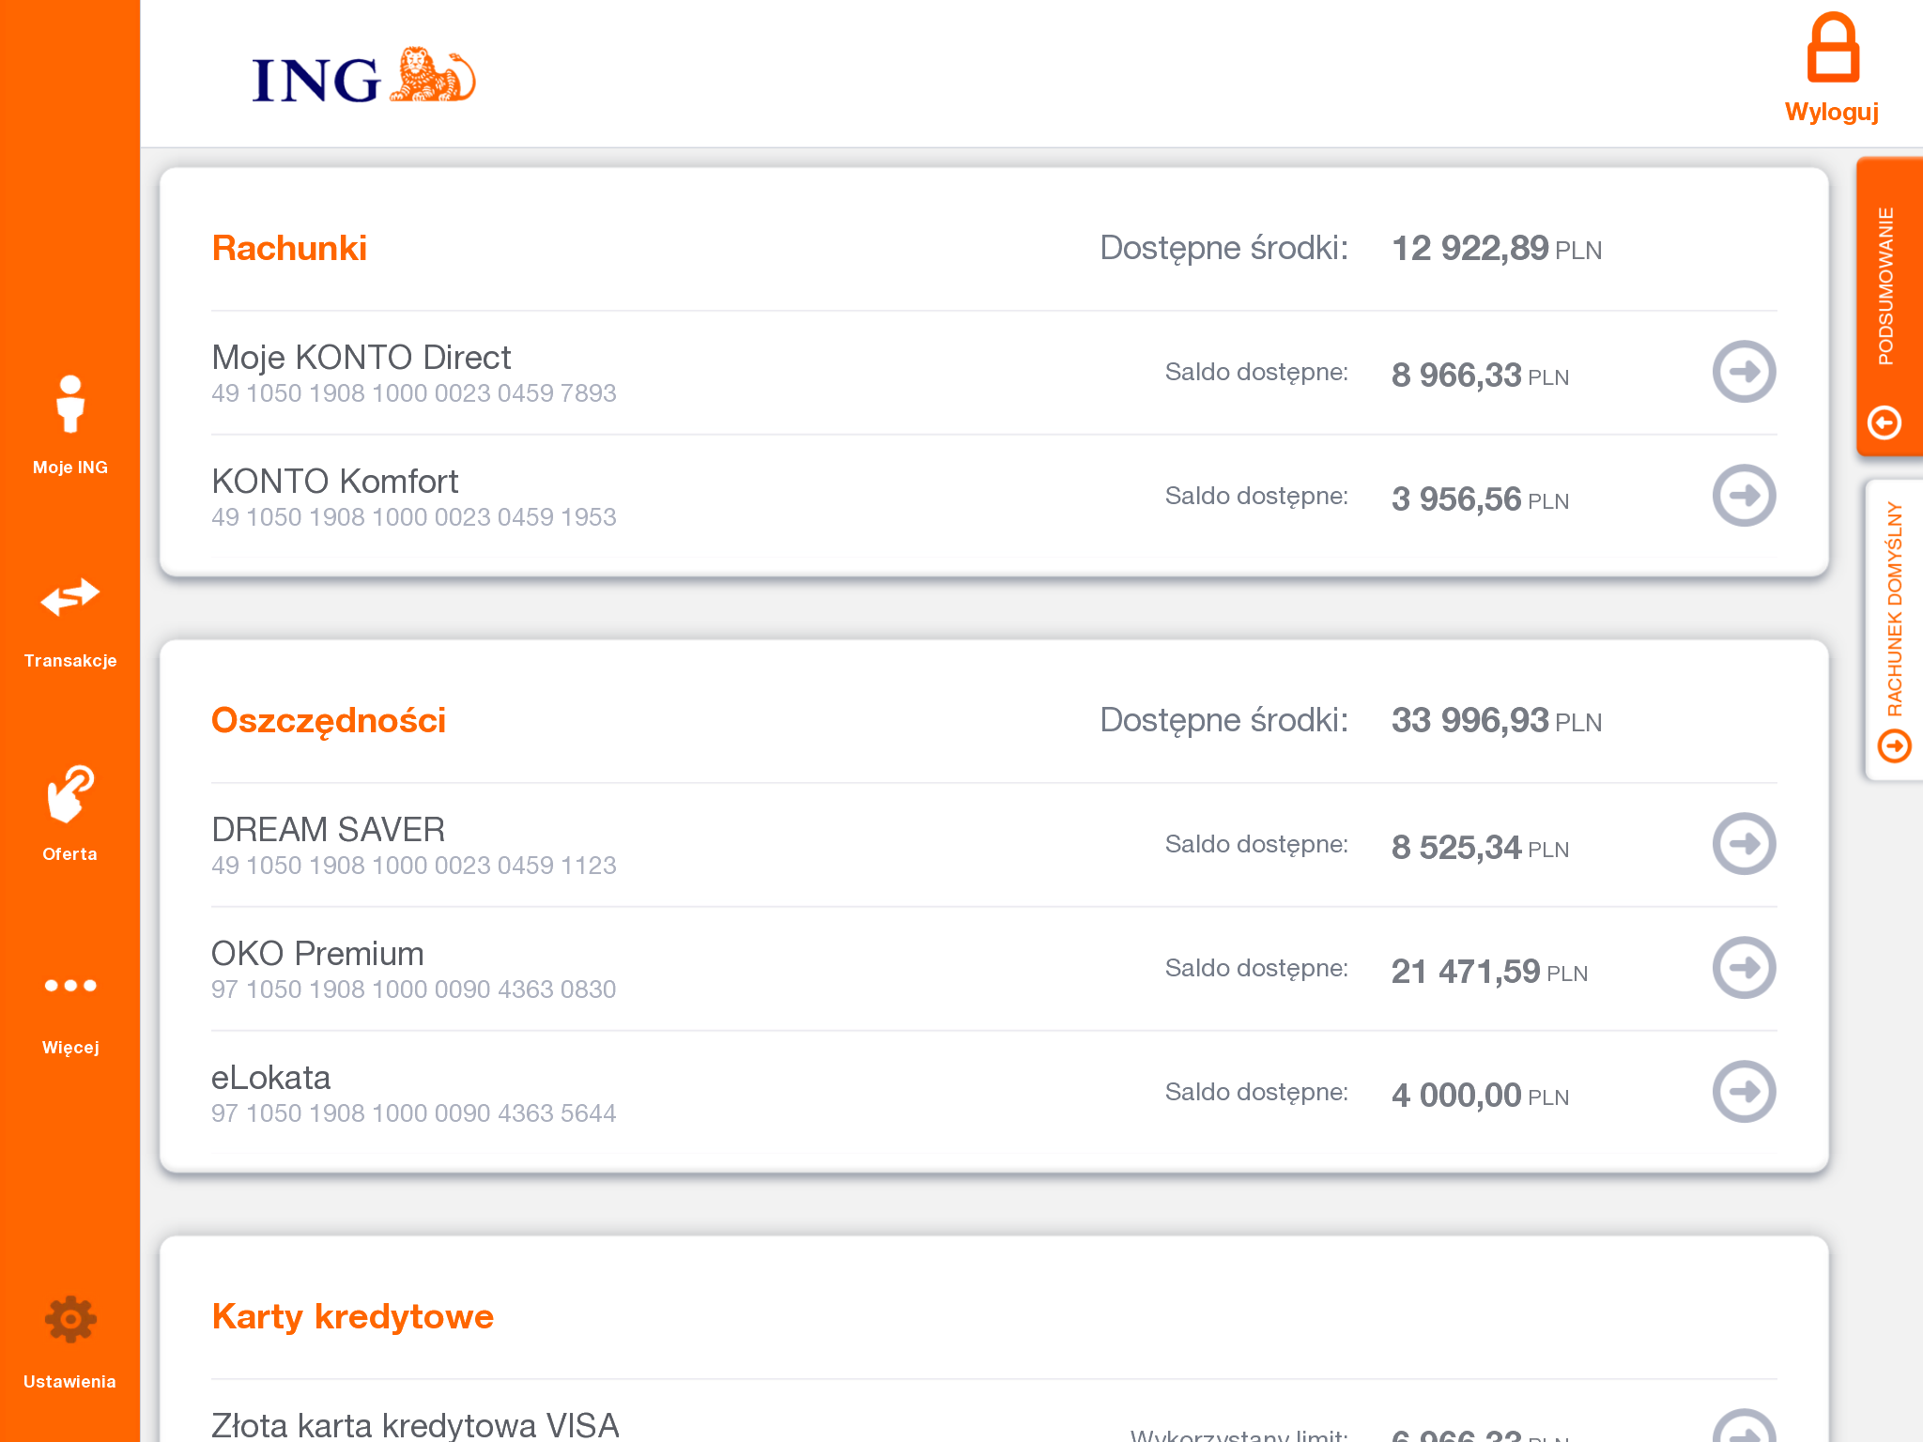Open OKO Premium details arrow
This screenshot has width=1923, height=1442.
pos(1743,968)
